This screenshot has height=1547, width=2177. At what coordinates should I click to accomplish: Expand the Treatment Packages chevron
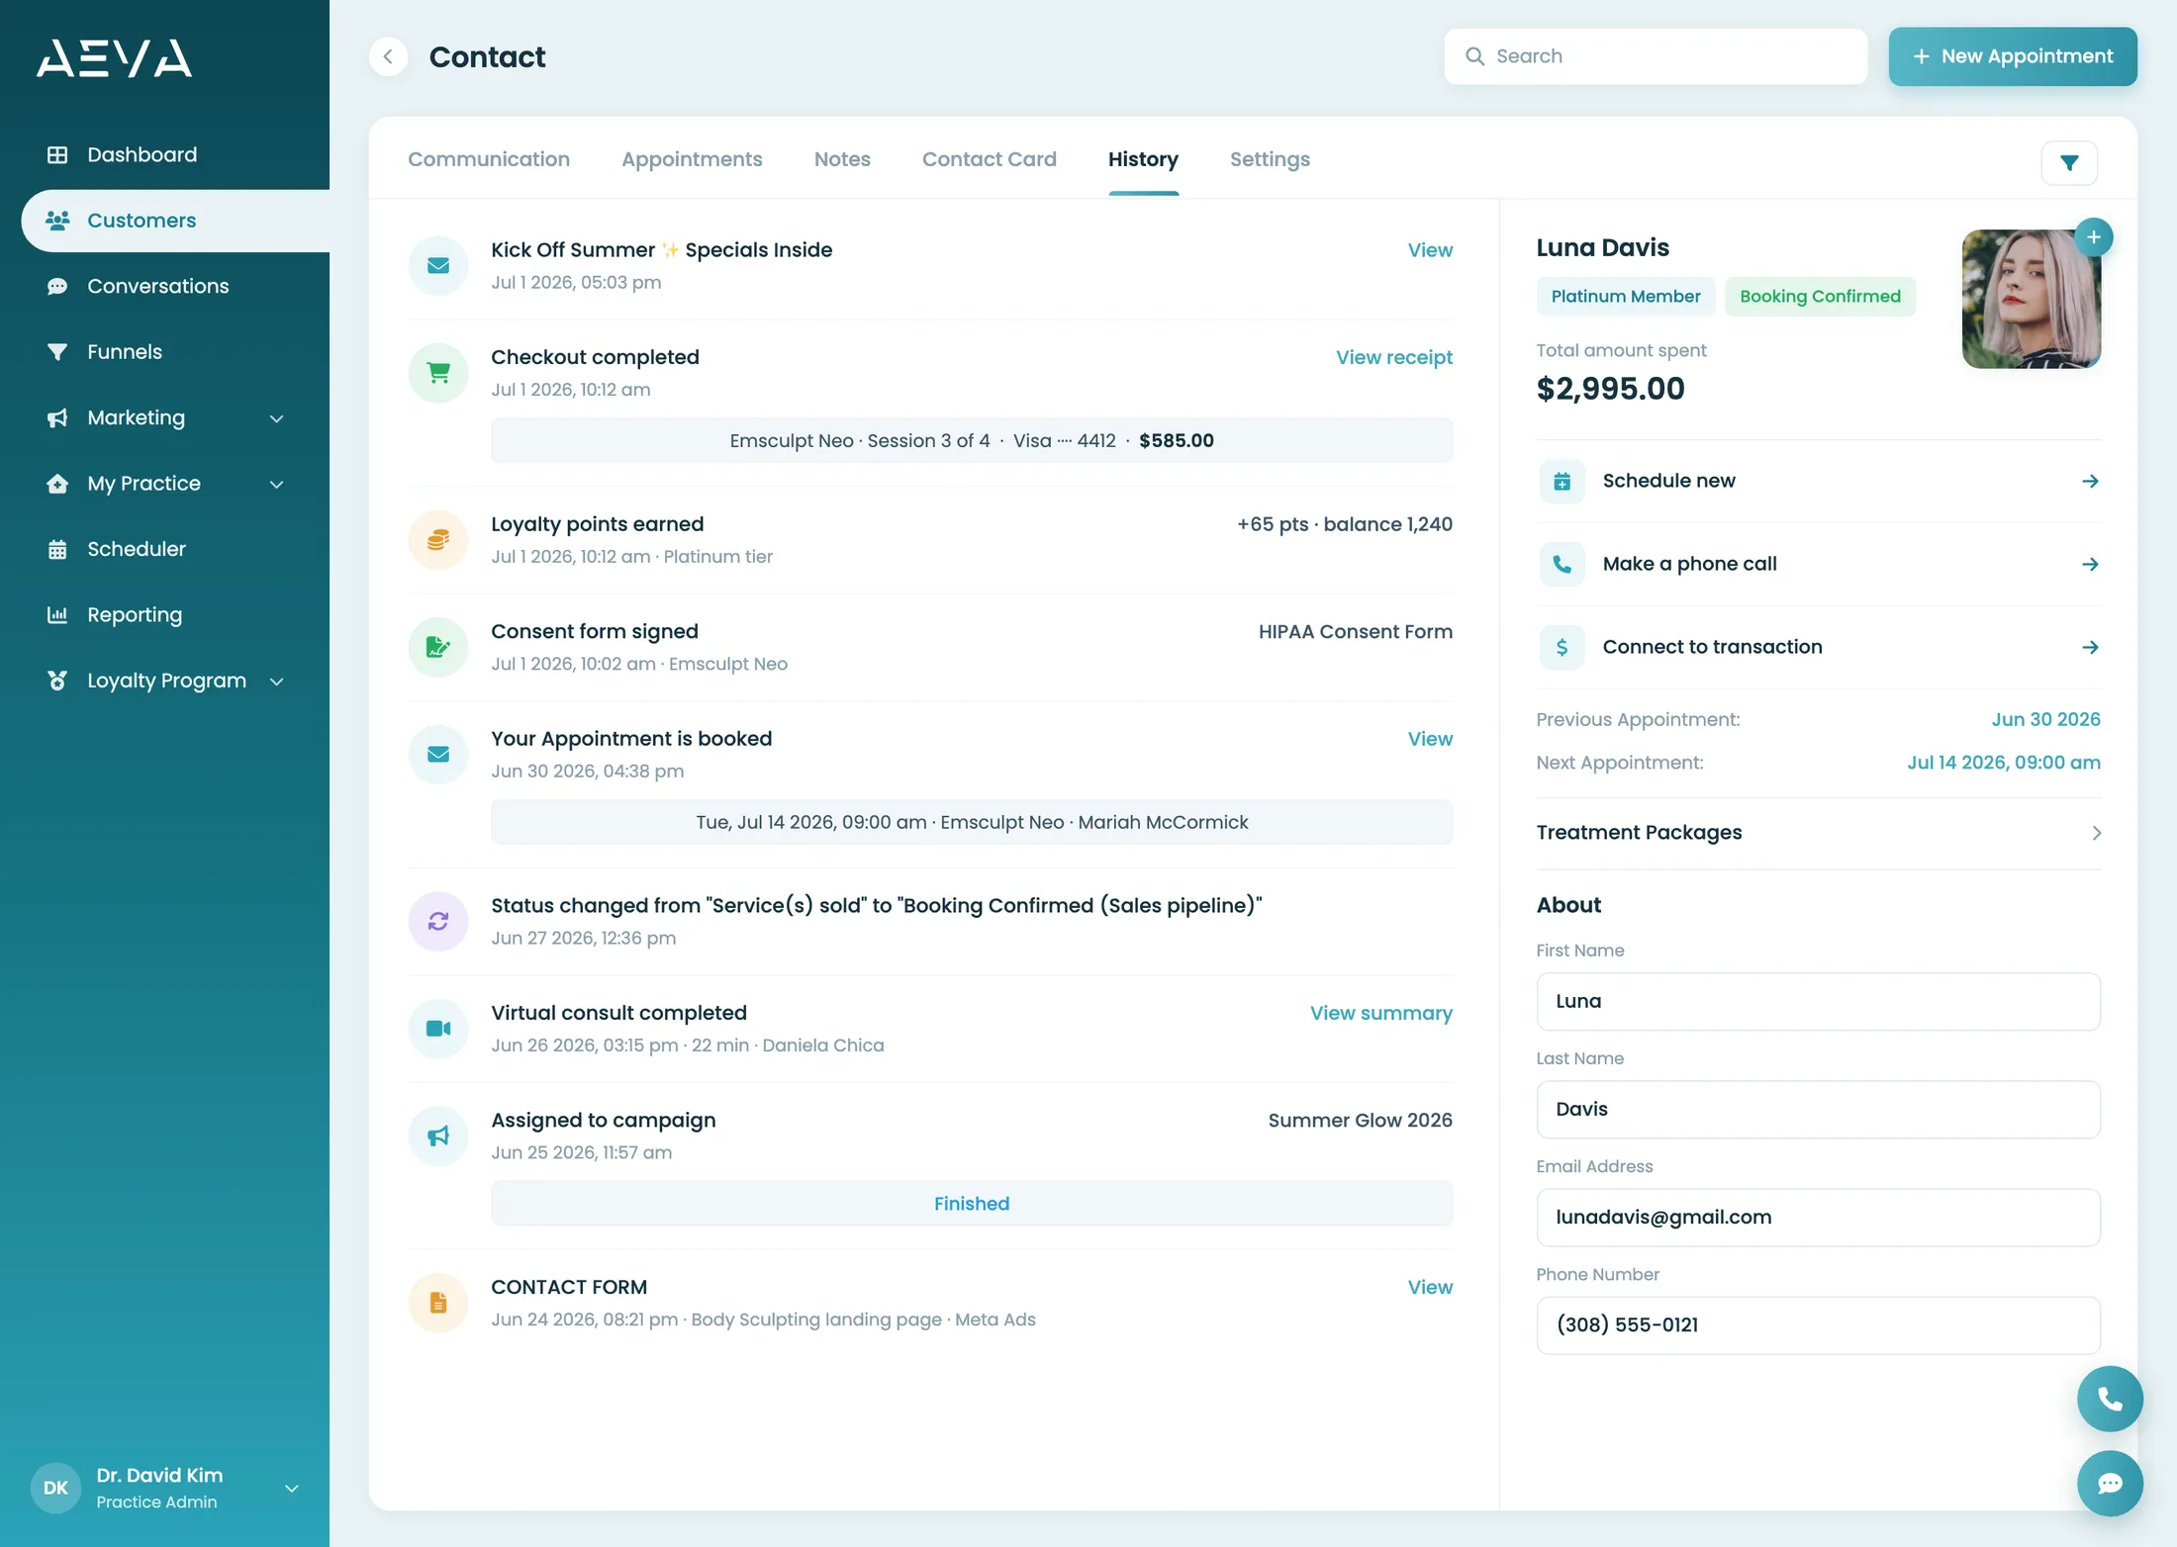click(x=2096, y=833)
